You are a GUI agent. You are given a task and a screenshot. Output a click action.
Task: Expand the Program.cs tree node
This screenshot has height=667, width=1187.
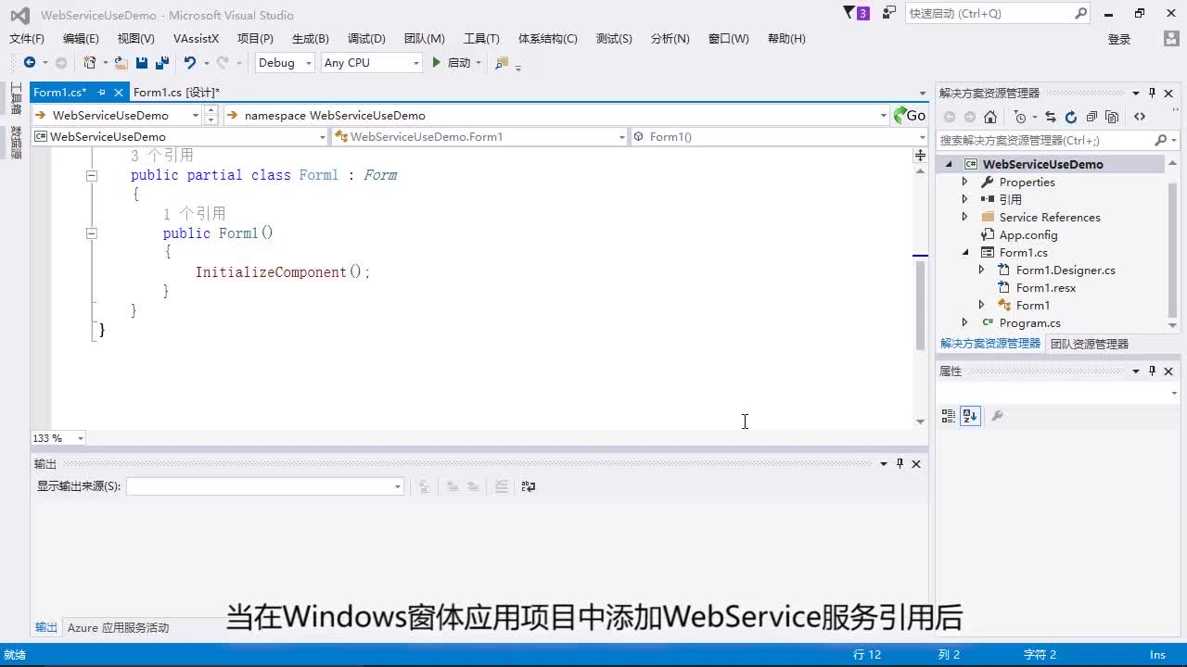(x=964, y=322)
